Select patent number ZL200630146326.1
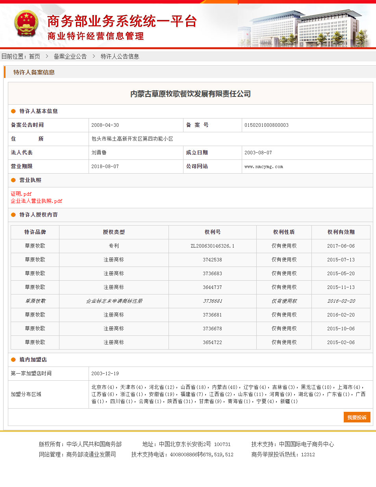Screen dimensions: 376x487 click(213, 246)
